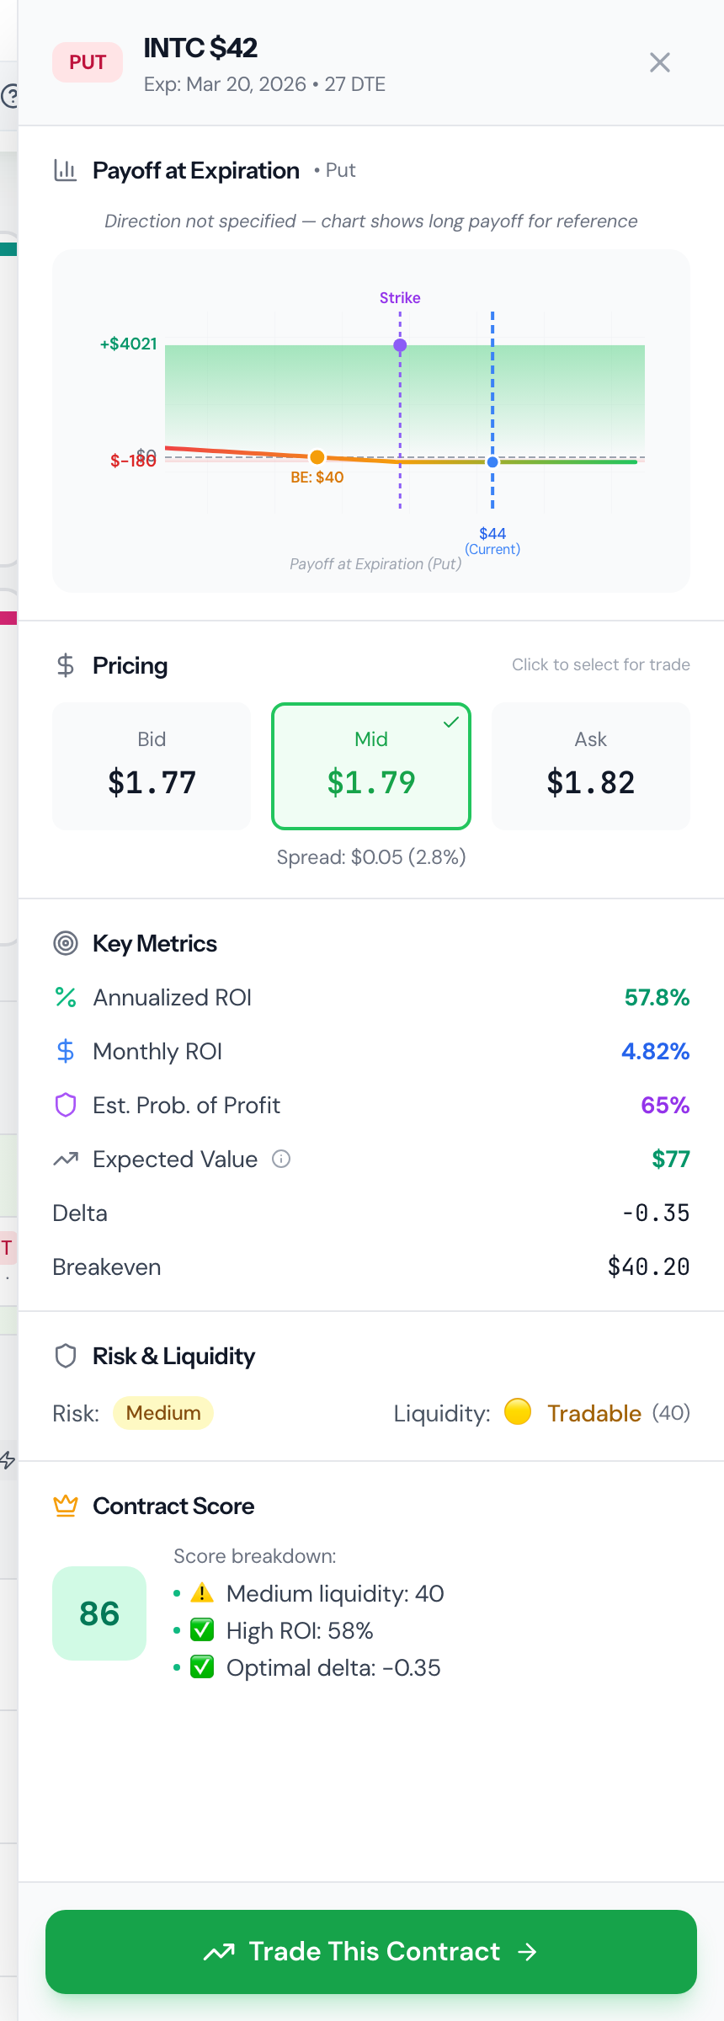Screen dimensions: 724x2021
Task: Click the shield icon beside Risk & Liquidity
Action: (66, 1356)
